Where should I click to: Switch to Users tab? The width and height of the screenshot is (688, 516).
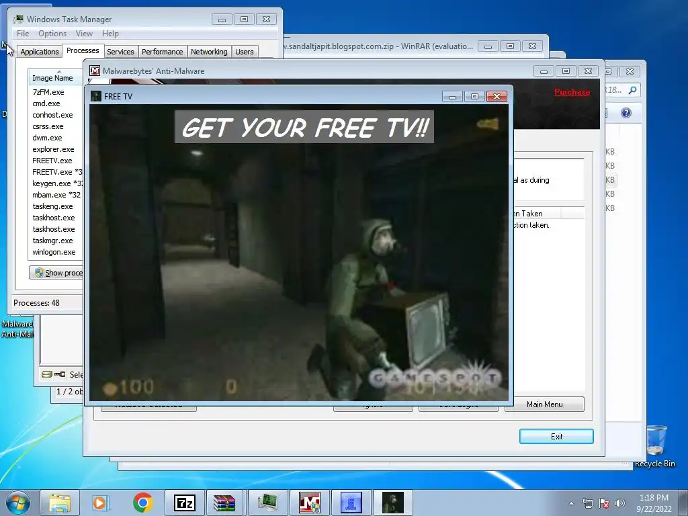click(244, 52)
